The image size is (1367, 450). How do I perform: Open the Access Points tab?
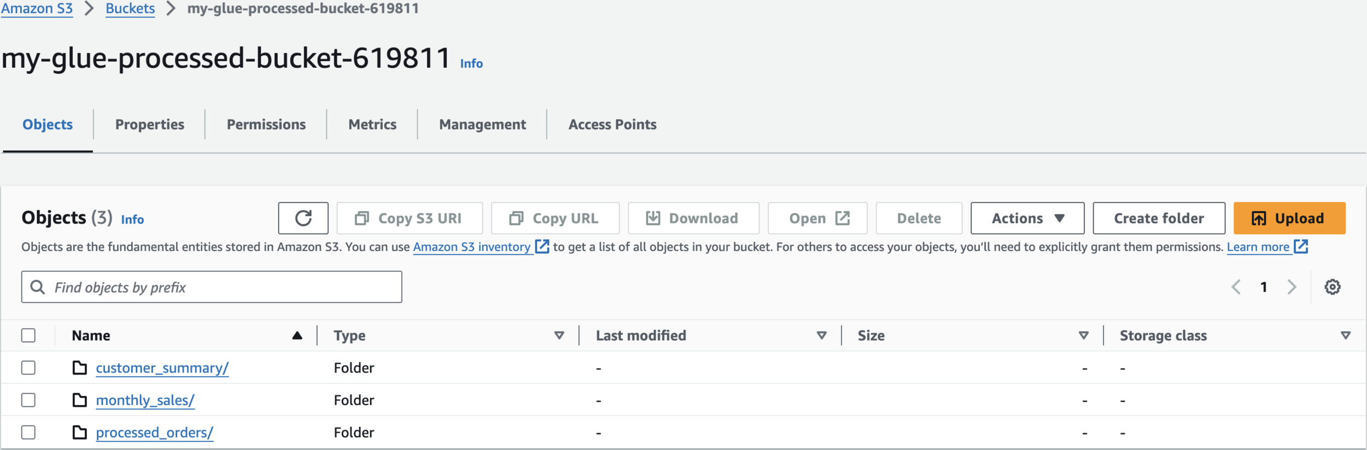click(612, 125)
